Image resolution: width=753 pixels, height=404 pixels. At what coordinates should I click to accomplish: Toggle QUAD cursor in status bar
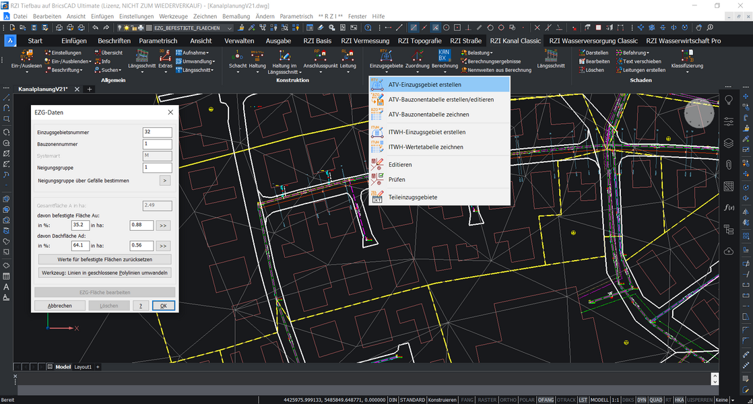tap(655, 400)
